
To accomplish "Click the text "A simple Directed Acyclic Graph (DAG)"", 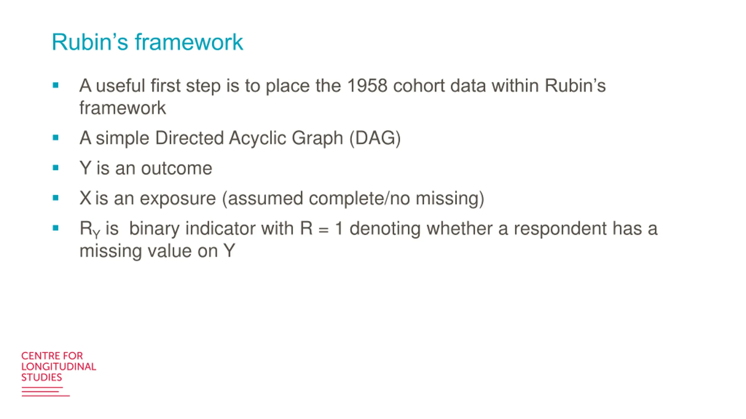I will pos(240,138).
